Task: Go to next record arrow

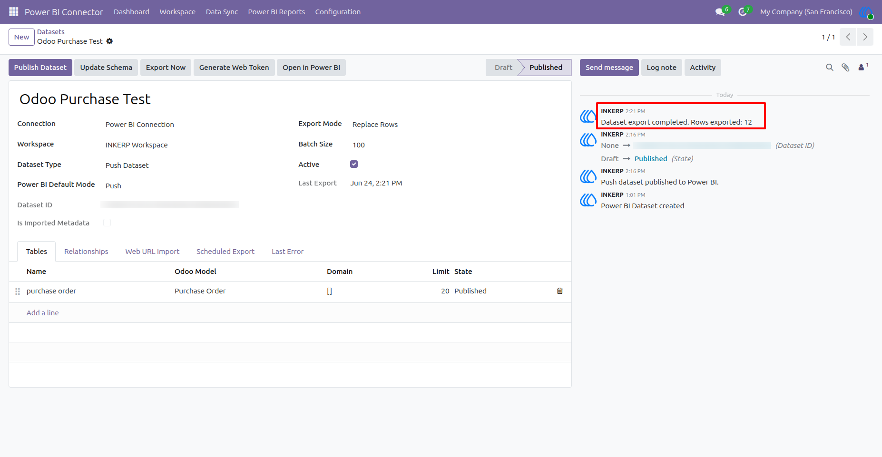Action: tap(865, 37)
